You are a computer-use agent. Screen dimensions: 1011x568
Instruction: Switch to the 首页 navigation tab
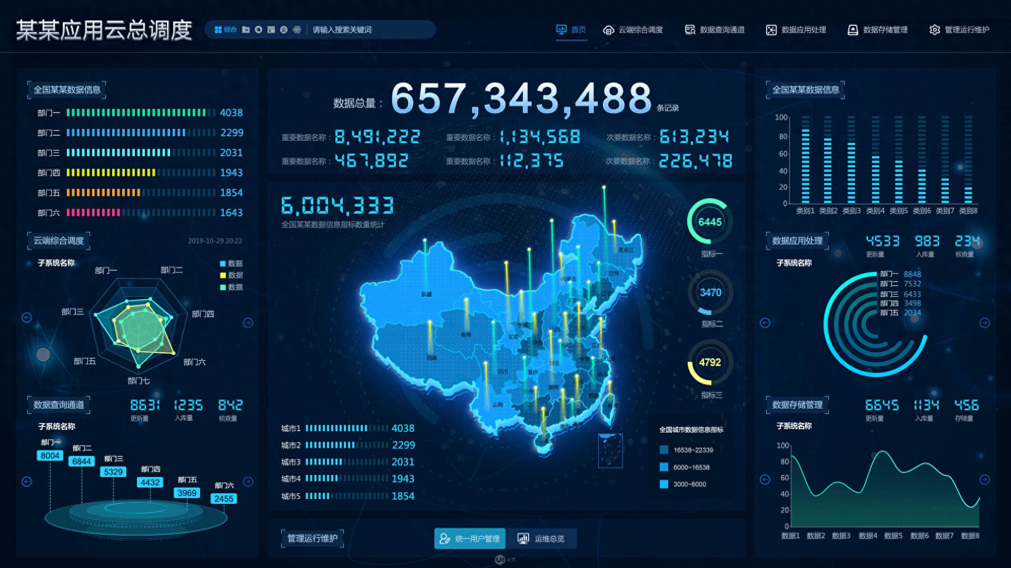pyautogui.click(x=572, y=30)
